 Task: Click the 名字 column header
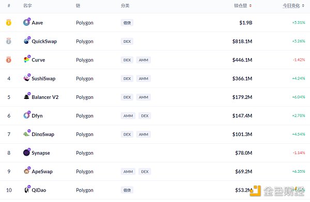(x=27, y=6)
